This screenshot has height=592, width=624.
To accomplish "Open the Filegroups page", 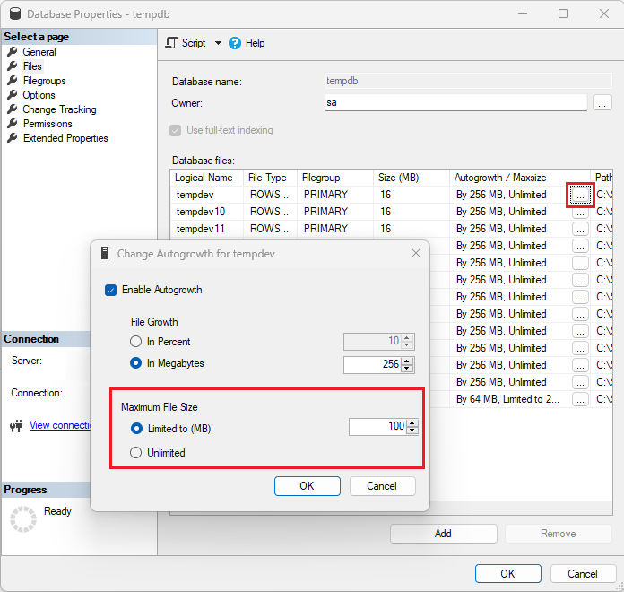I will [x=44, y=81].
